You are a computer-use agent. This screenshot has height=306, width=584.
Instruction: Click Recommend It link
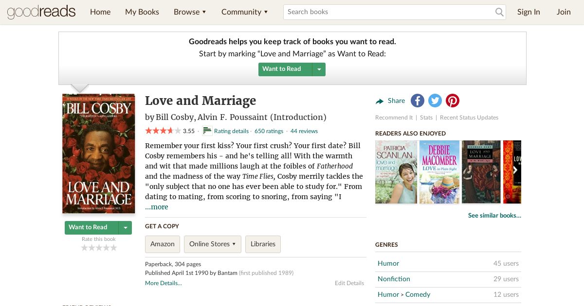coord(394,118)
